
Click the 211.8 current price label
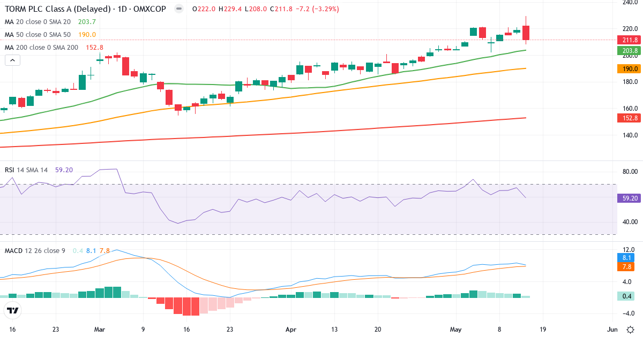click(x=630, y=40)
